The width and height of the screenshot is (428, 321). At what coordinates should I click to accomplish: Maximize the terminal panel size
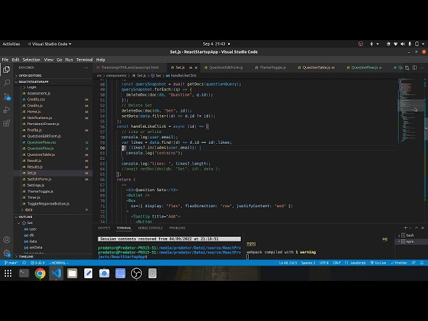(417, 227)
